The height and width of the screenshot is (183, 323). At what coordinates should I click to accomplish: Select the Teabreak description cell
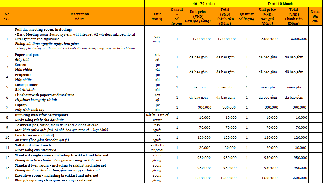[79, 127]
